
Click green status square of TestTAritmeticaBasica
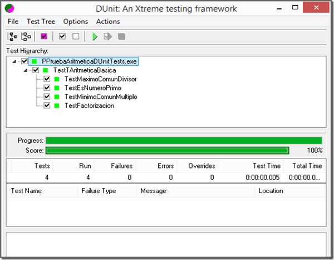(46, 70)
